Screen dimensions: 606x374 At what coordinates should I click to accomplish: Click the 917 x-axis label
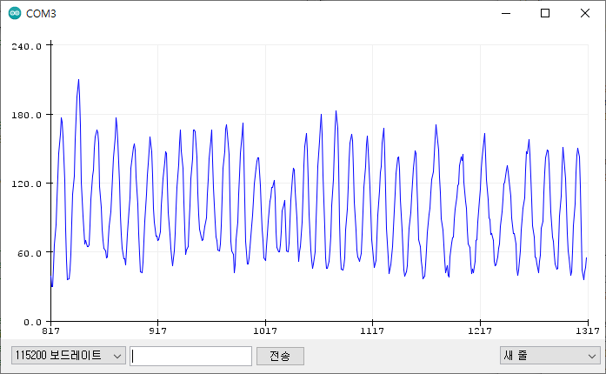click(157, 331)
